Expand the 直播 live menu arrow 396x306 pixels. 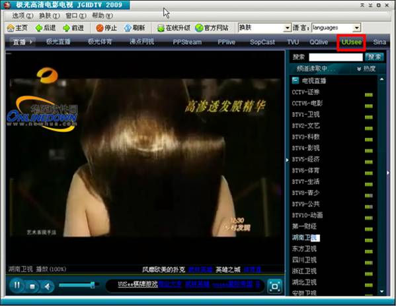31,42
